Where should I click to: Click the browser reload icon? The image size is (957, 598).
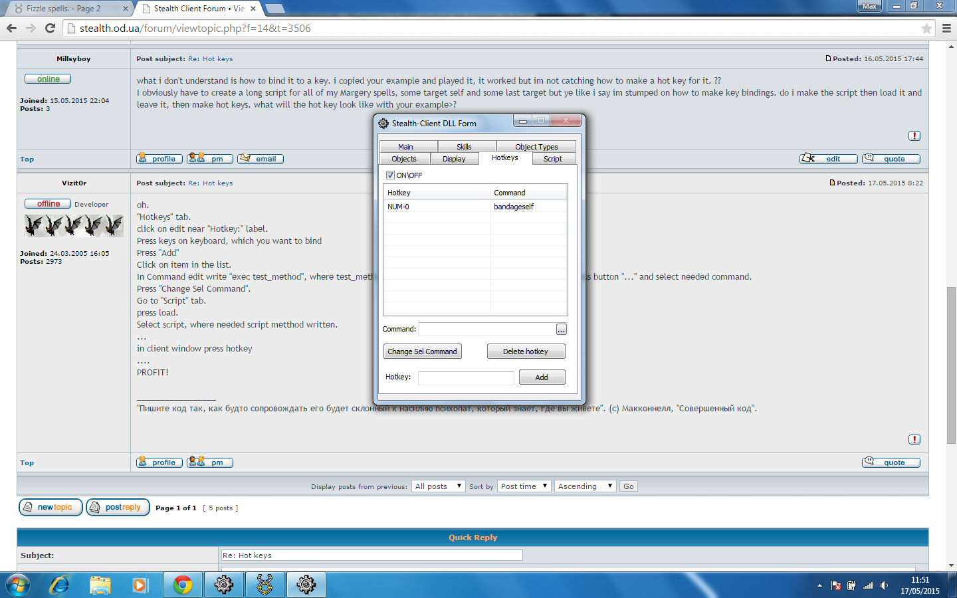[50, 28]
